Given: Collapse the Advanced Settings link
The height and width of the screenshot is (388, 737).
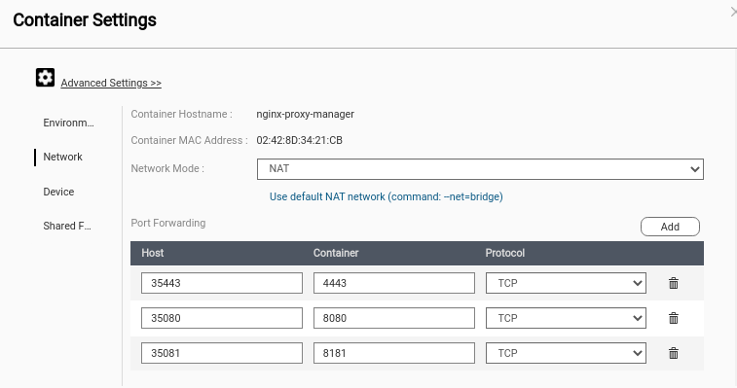Looking at the screenshot, I should click(x=111, y=84).
